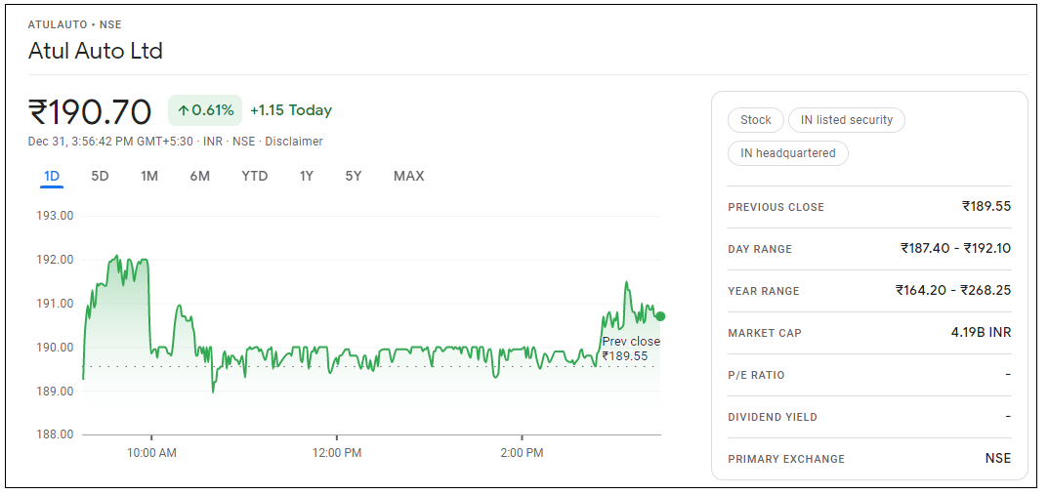Show the 6M chart range
The width and height of the screenshot is (1049, 495).
click(x=199, y=176)
